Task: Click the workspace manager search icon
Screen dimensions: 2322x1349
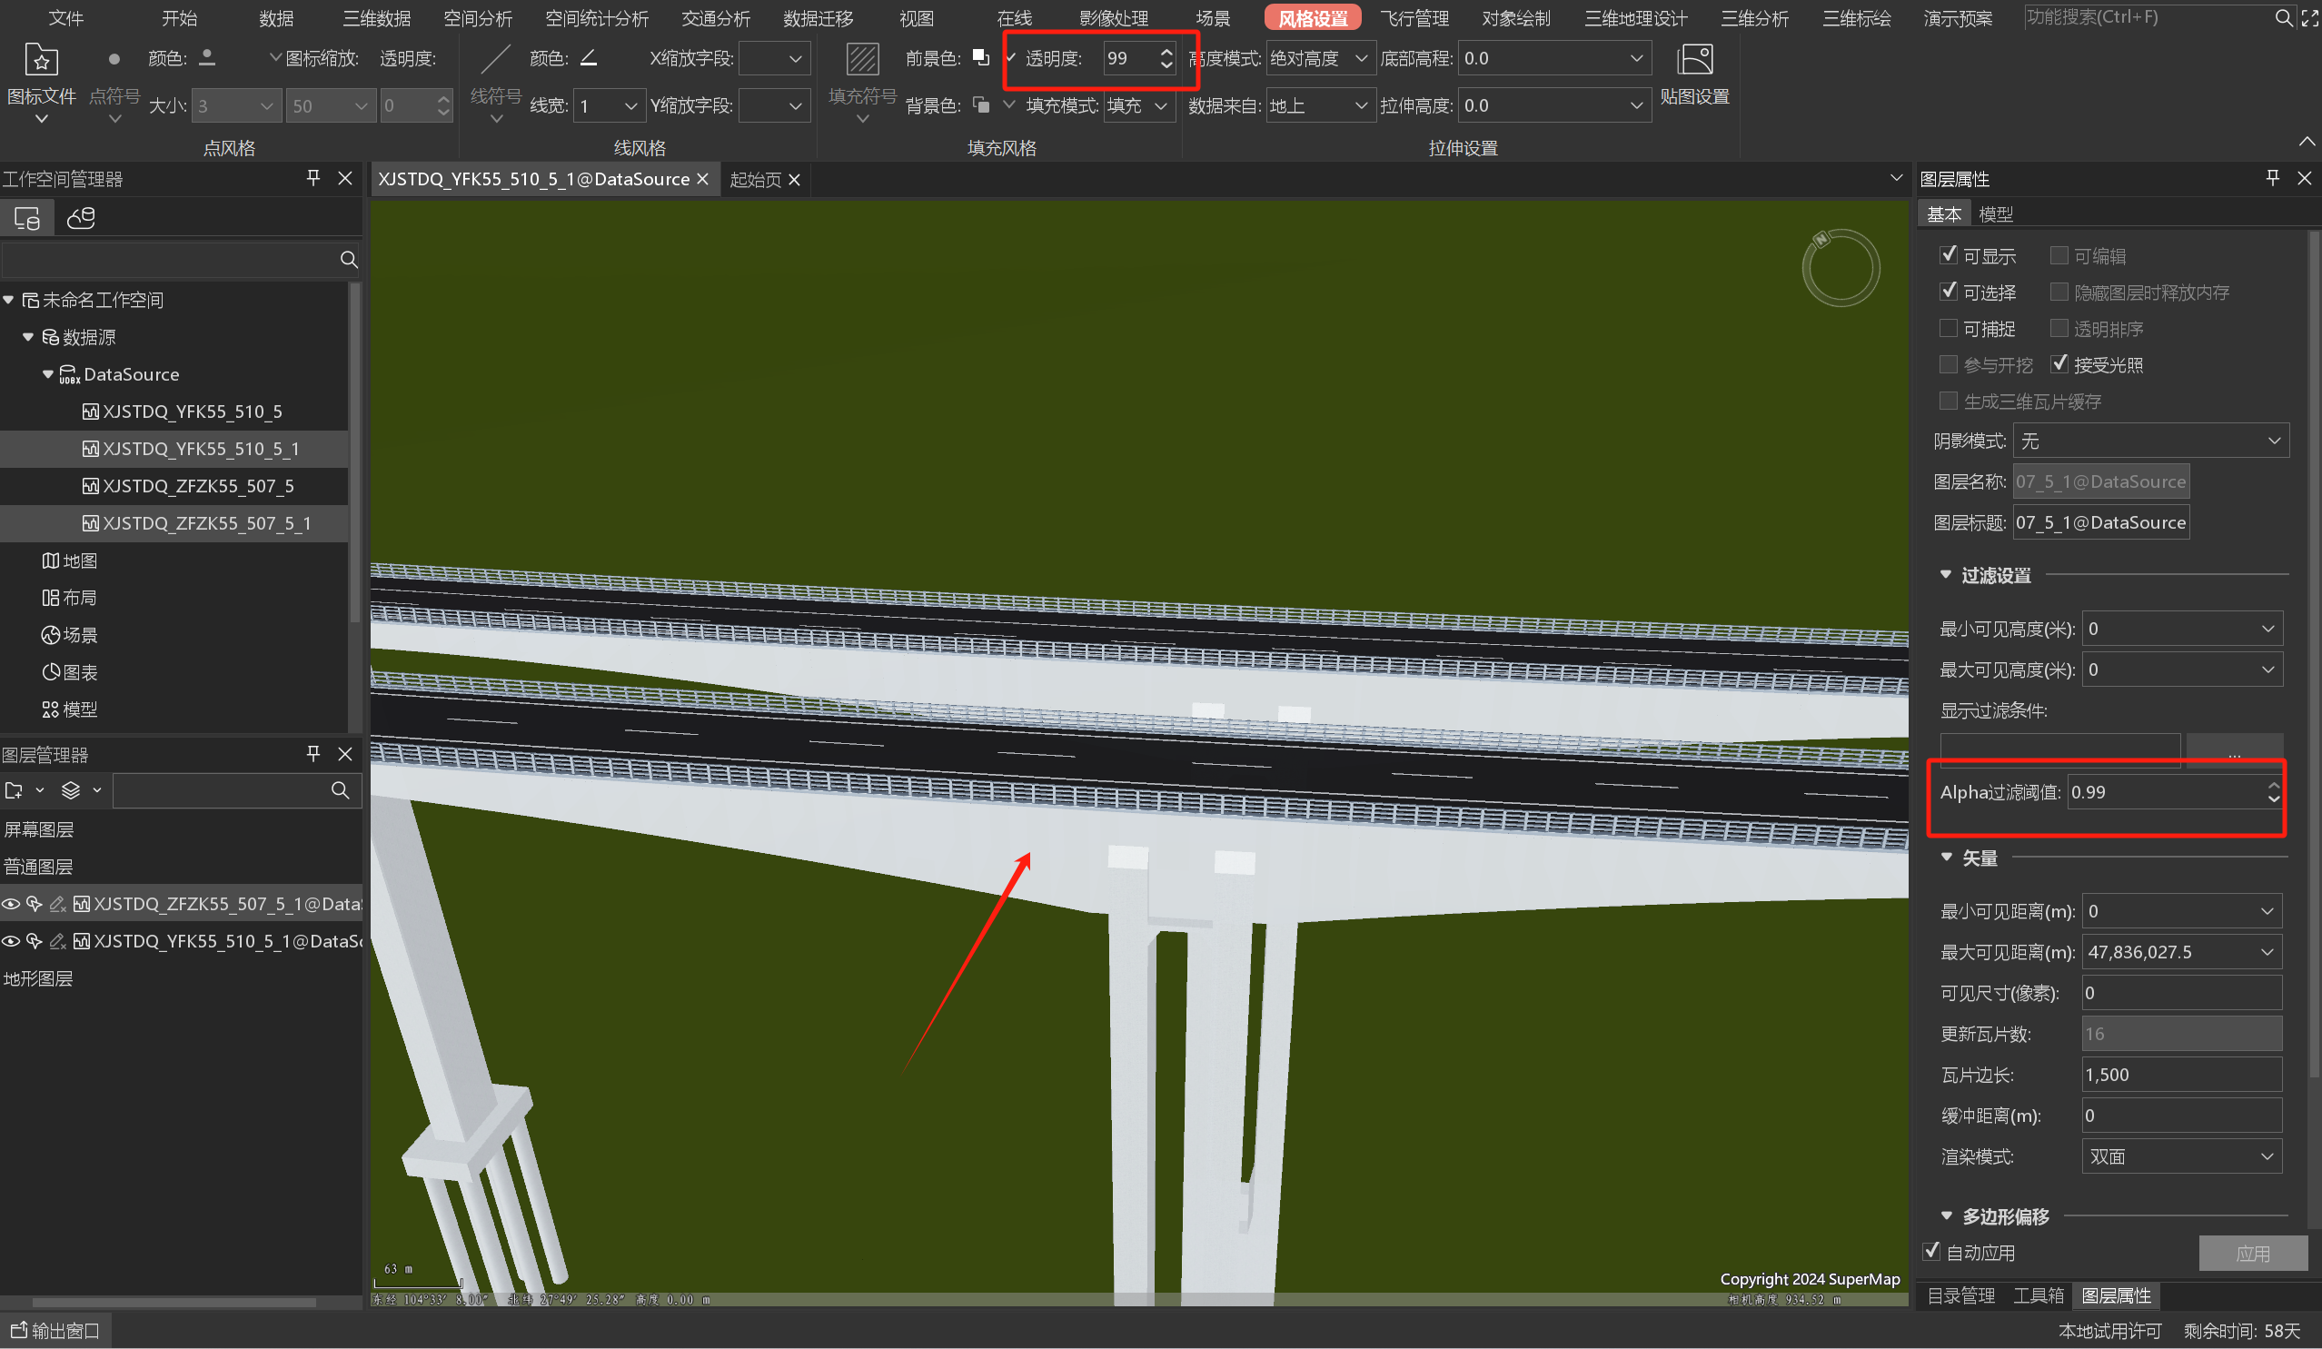Action: point(348,260)
